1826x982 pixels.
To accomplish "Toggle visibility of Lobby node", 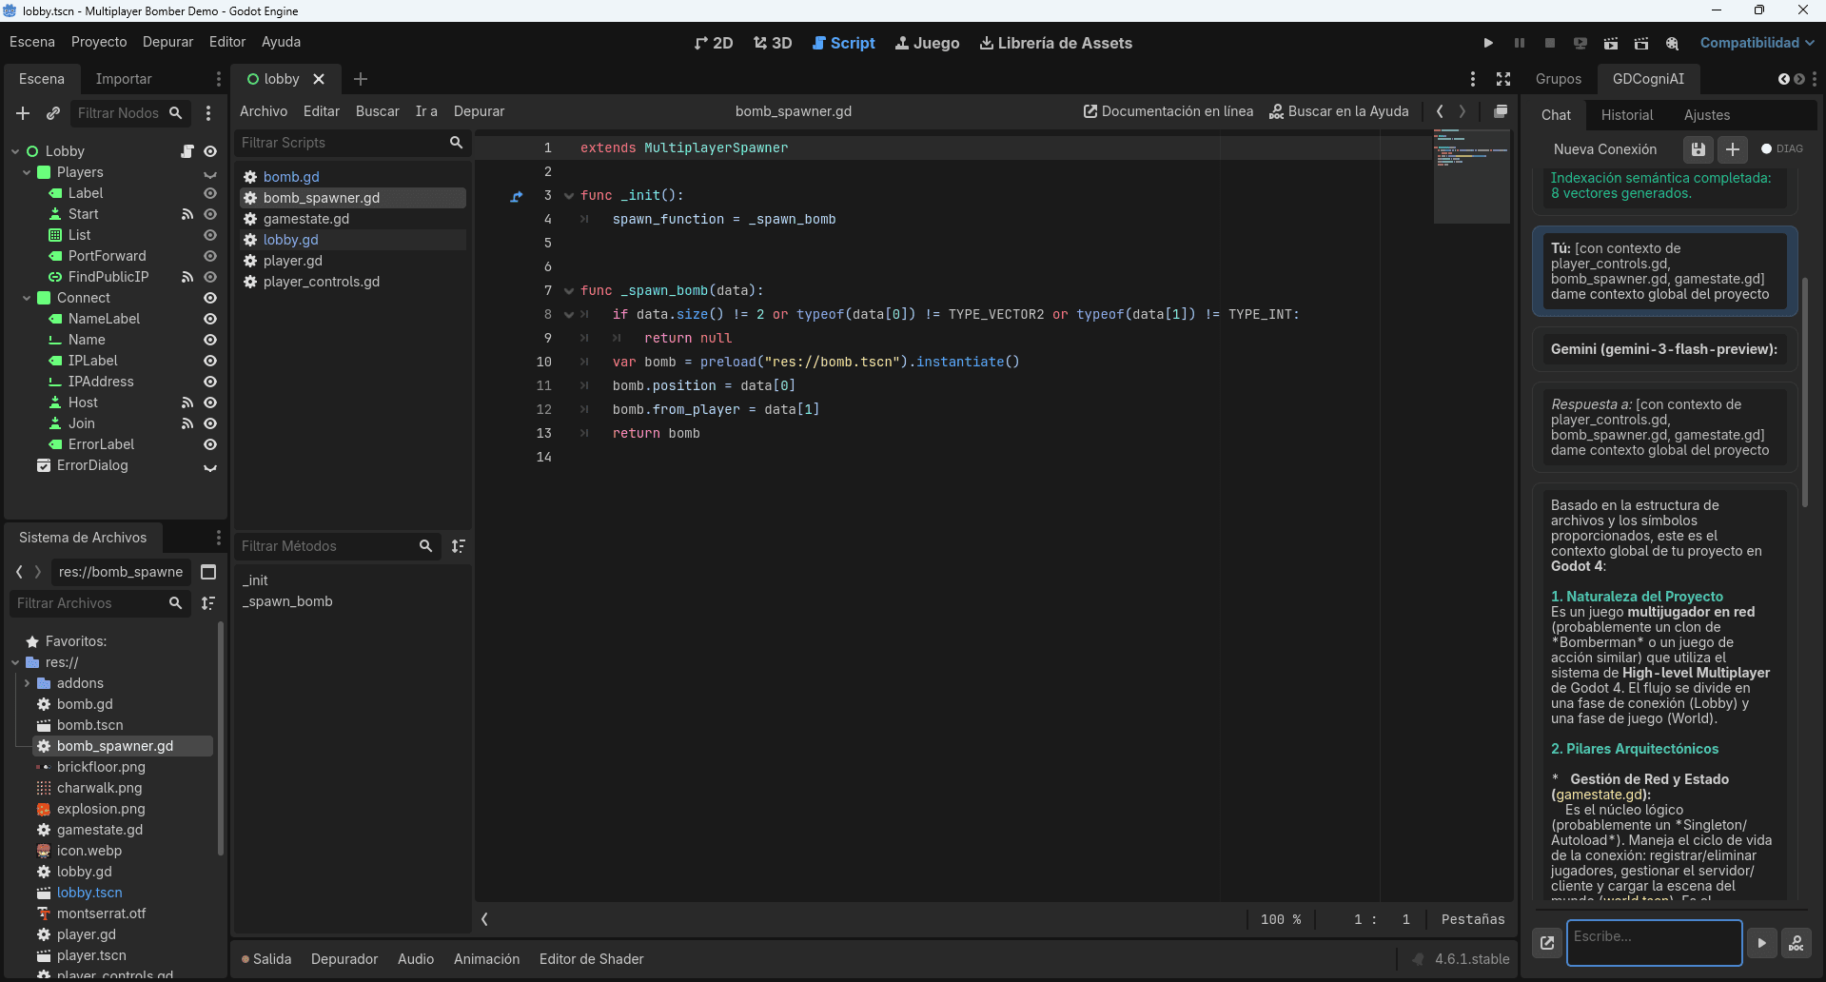I will (210, 151).
